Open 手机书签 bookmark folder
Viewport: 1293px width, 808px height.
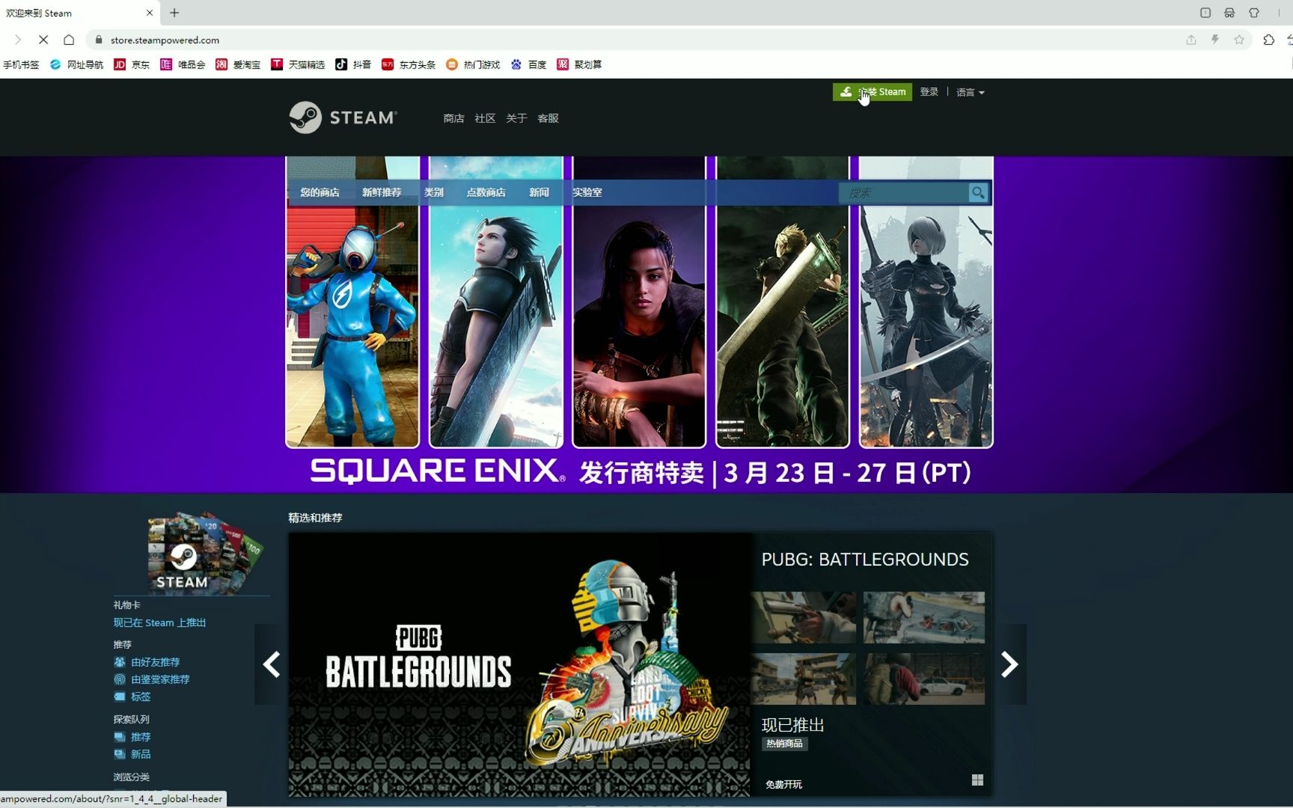pyautogui.click(x=21, y=64)
